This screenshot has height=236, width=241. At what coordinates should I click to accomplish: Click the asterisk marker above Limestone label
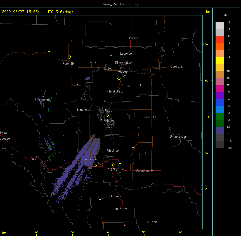[x=43, y=97]
